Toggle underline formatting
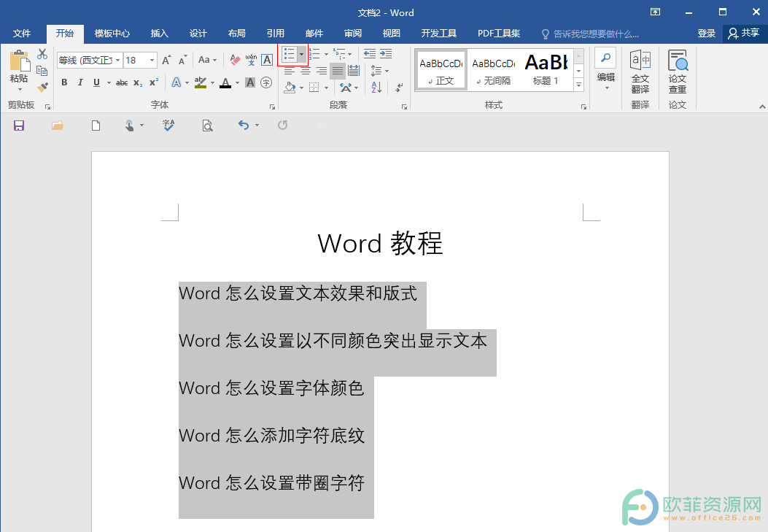Screen dimensions: 768x532 [96, 82]
